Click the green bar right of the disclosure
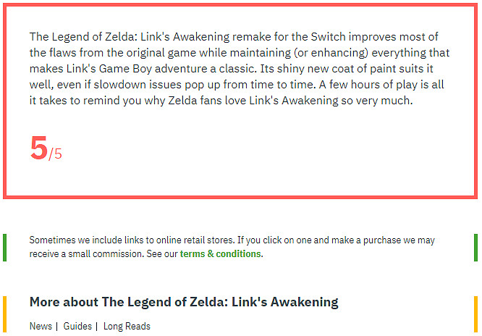This screenshot has width=482, height=336. [x=475, y=247]
